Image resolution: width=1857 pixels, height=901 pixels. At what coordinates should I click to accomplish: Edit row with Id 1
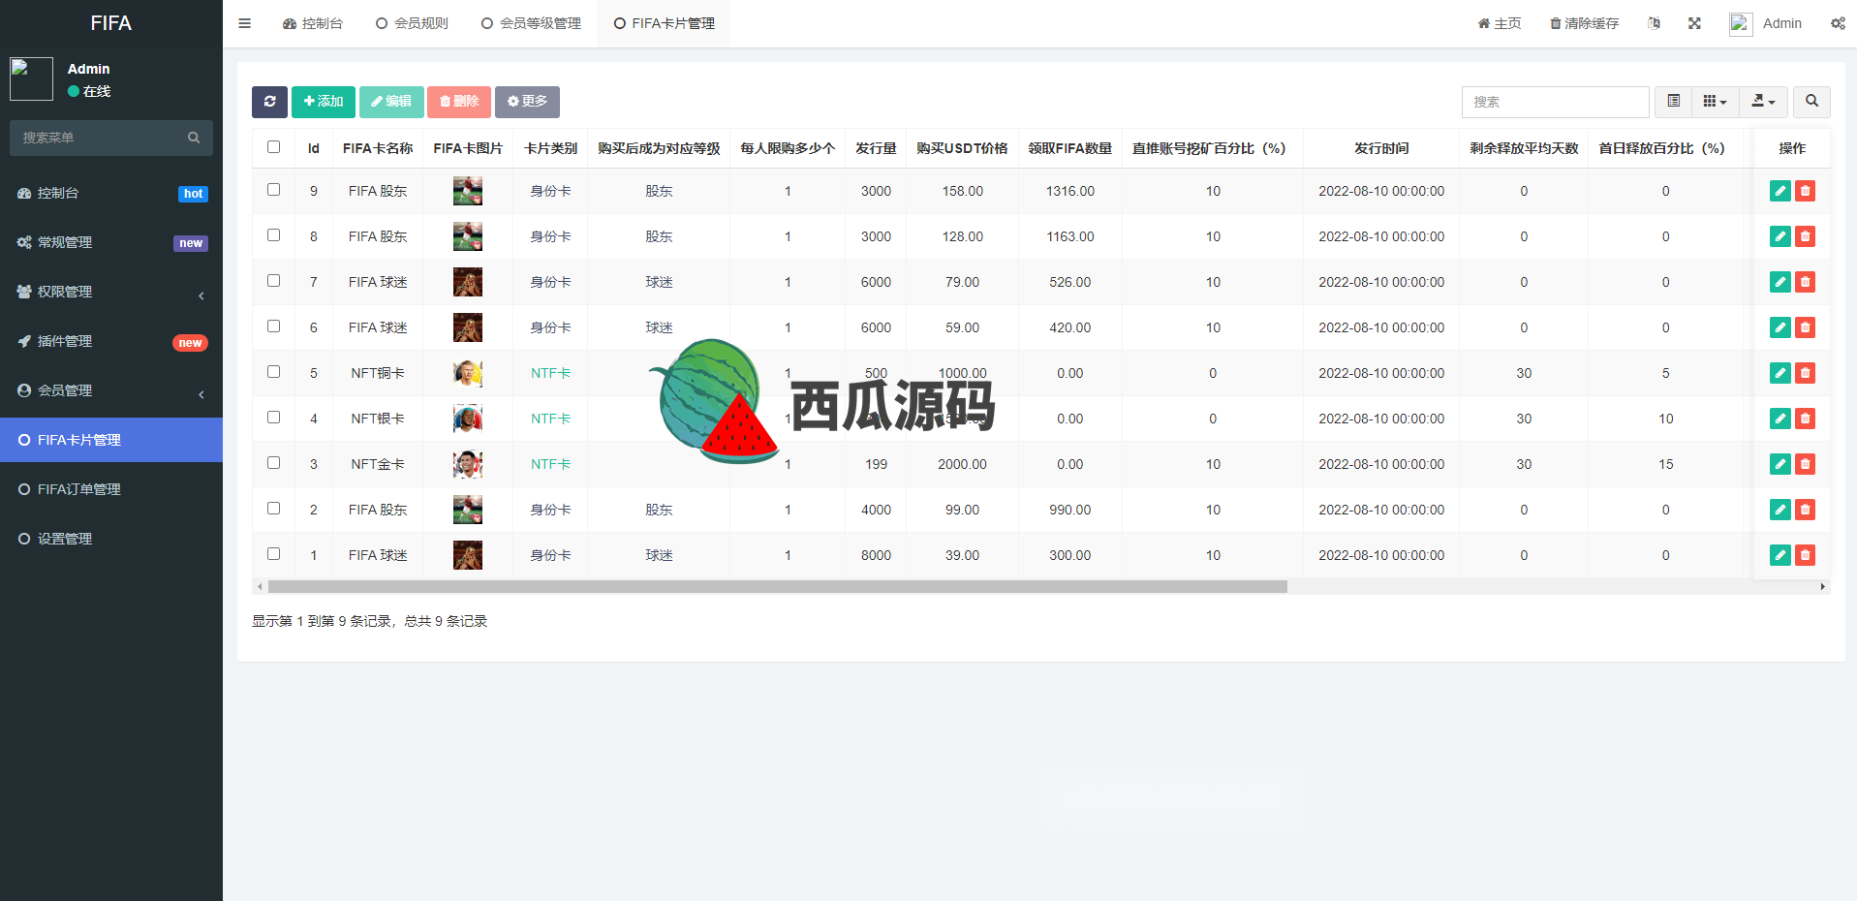(x=1780, y=555)
